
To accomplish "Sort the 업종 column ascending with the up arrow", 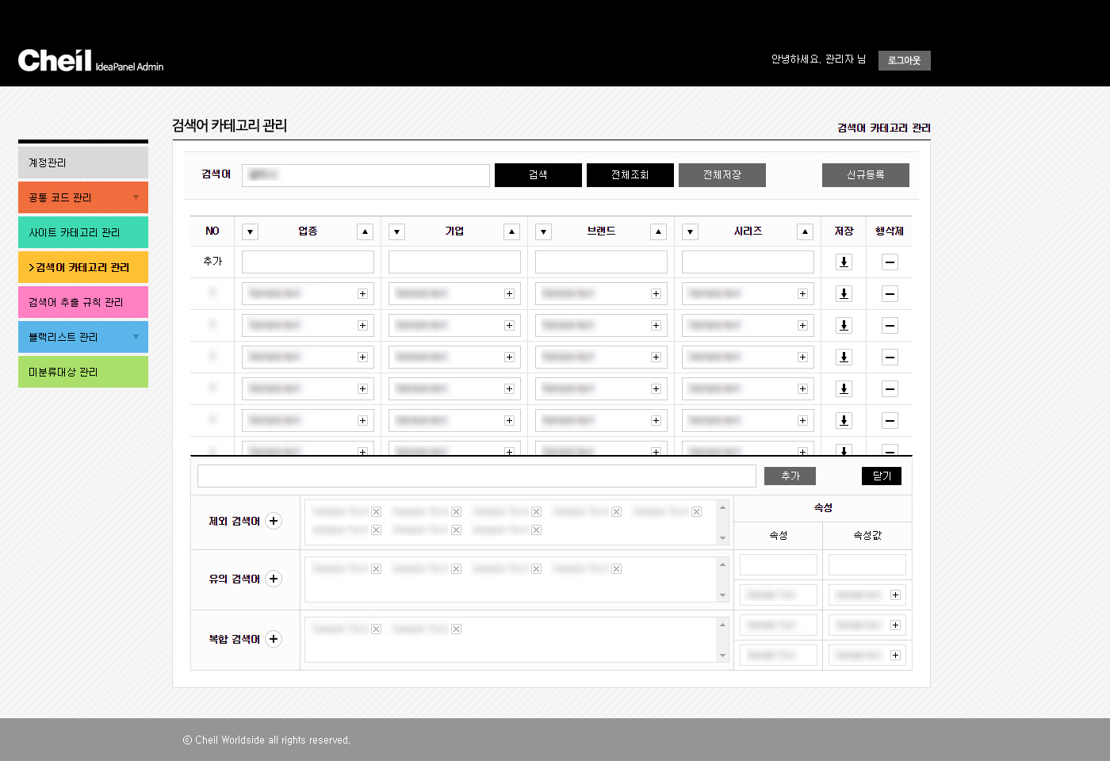I will (365, 231).
